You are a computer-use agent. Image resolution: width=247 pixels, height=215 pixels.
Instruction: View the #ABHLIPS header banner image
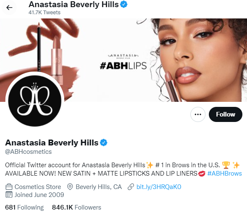(123, 60)
